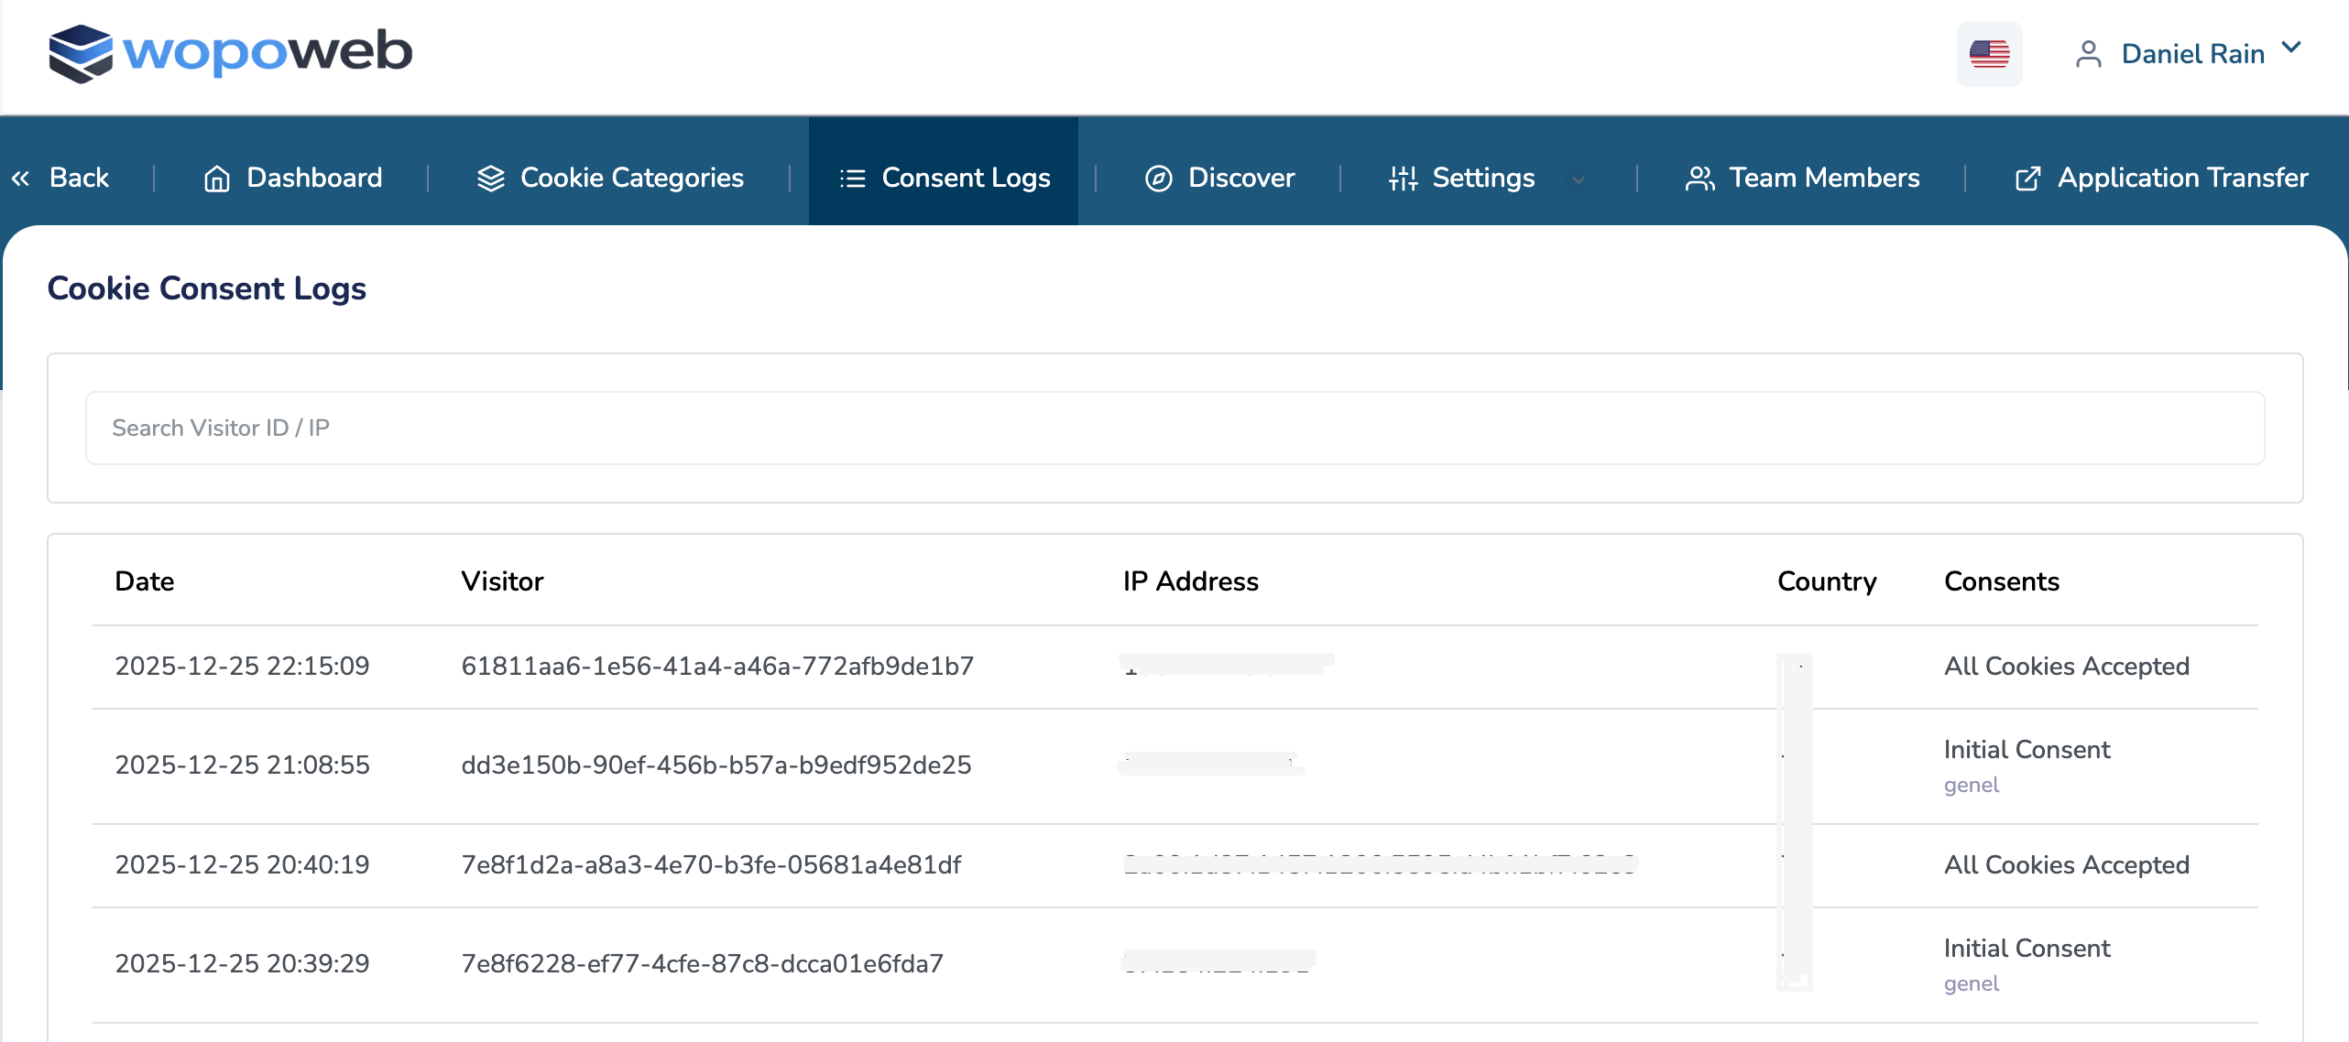Open the Consent Logs tab
Viewport: 2349px width, 1042px height.
click(x=965, y=178)
